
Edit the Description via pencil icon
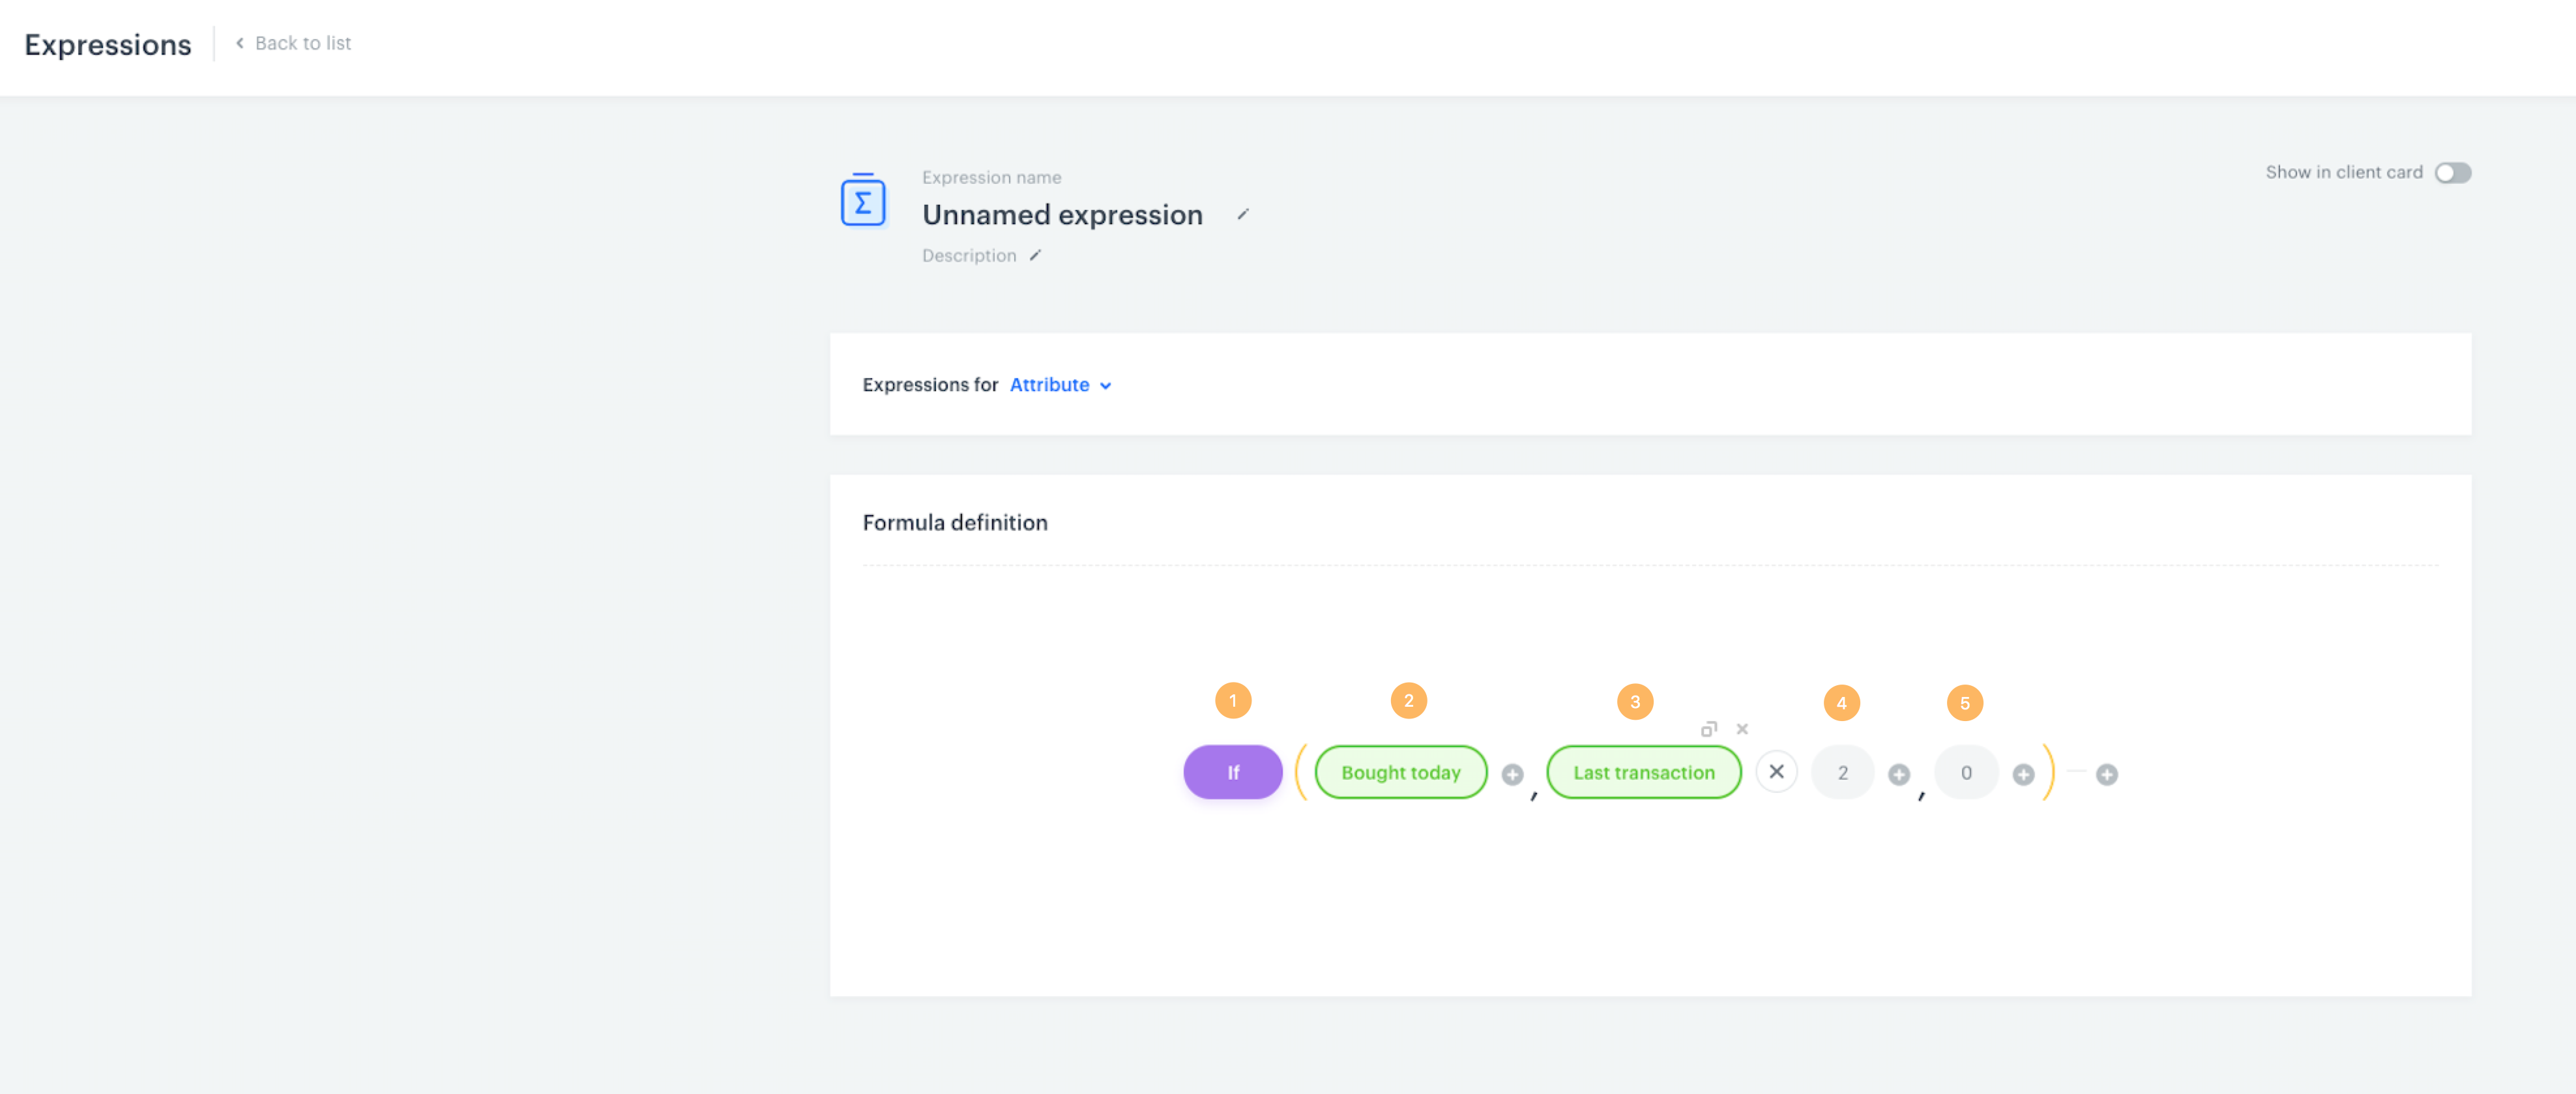1035,256
